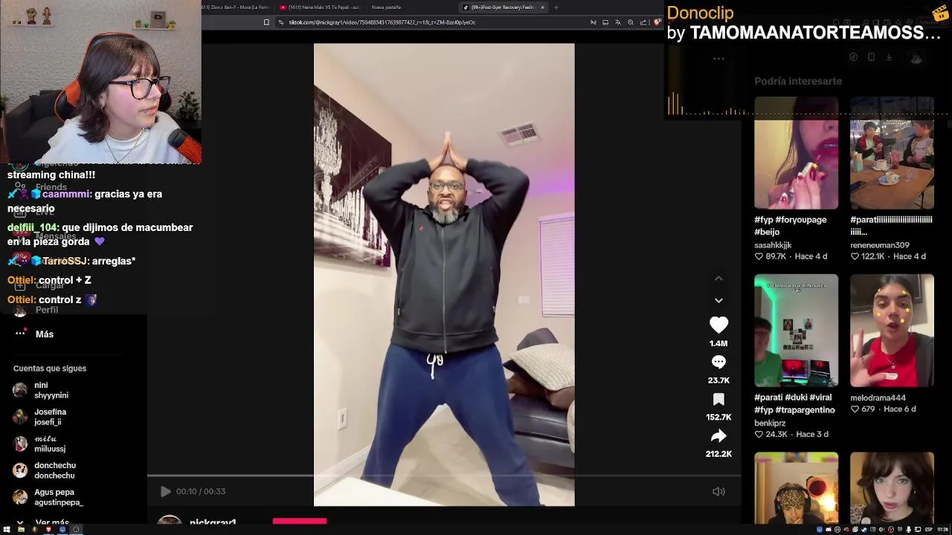Viewport: 952px width, 535px height.
Task: Bookmark page icon in address bar
Action: pyautogui.click(x=266, y=22)
